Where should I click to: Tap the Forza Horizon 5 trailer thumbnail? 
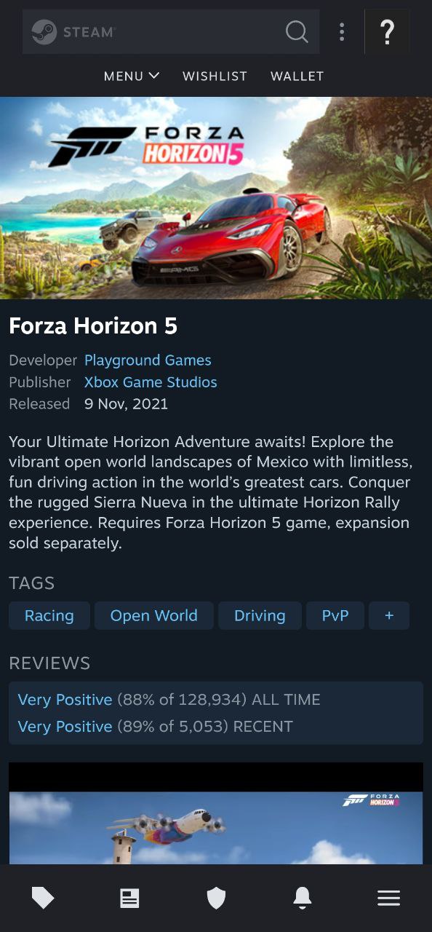(x=216, y=813)
